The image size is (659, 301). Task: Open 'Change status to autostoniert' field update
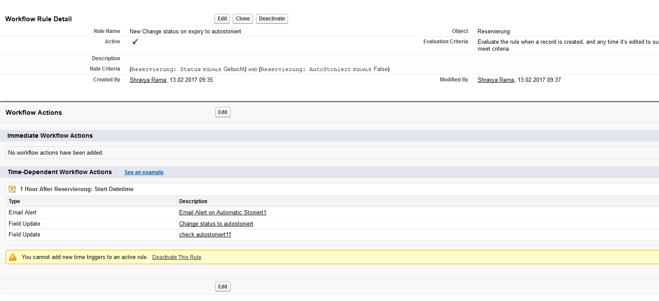[216, 224]
